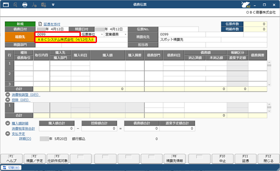Open the 控除 (0行) link
280x171 pixels.
point(21,100)
